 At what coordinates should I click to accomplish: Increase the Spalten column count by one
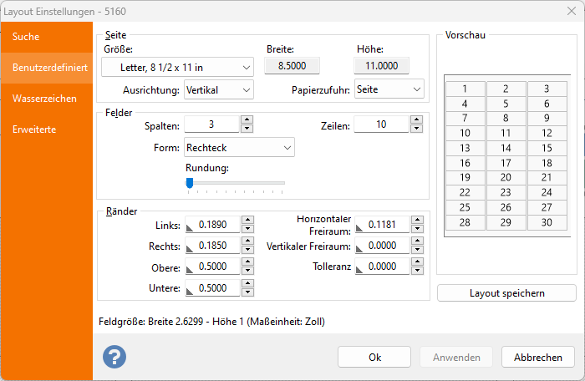point(247,119)
